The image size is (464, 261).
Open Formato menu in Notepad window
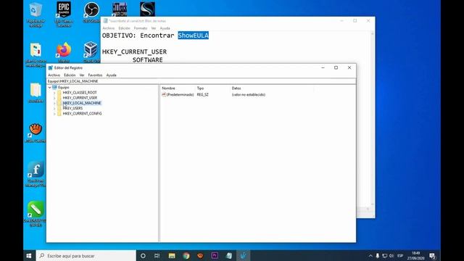[x=141, y=28]
